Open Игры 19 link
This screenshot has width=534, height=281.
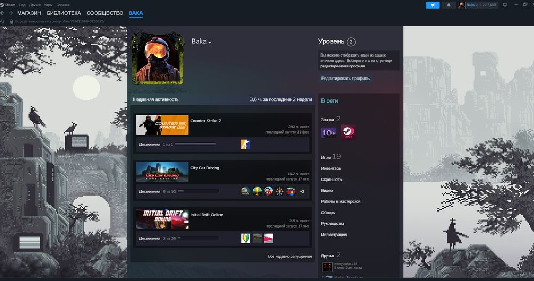(x=331, y=157)
